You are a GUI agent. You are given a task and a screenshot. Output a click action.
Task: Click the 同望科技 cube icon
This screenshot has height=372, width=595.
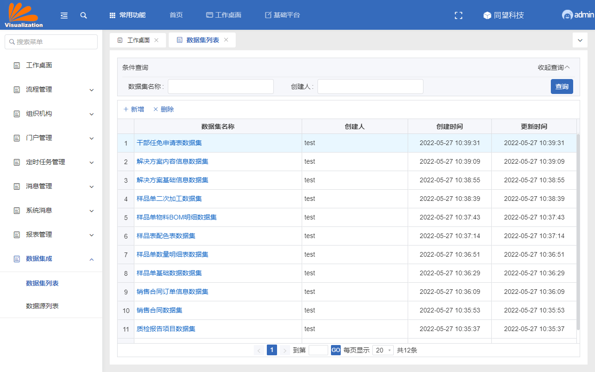tap(487, 15)
